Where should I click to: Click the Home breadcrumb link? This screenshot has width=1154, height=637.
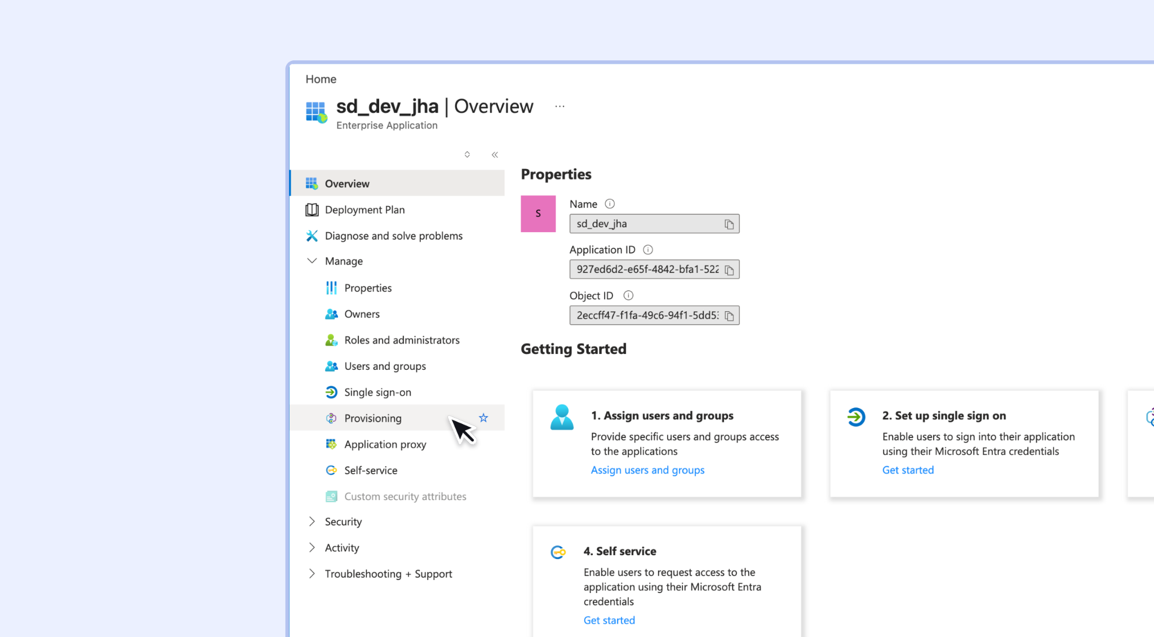click(x=321, y=79)
